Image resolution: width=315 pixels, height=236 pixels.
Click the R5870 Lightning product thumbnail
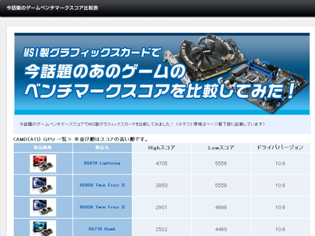pyautogui.click(x=43, y=163)
